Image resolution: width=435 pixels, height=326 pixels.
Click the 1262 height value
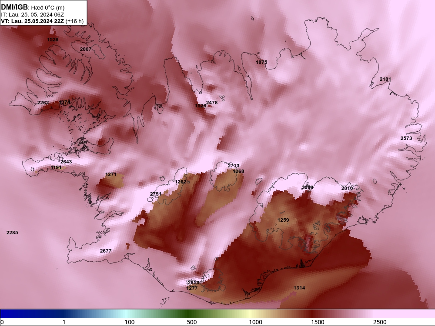181,182
